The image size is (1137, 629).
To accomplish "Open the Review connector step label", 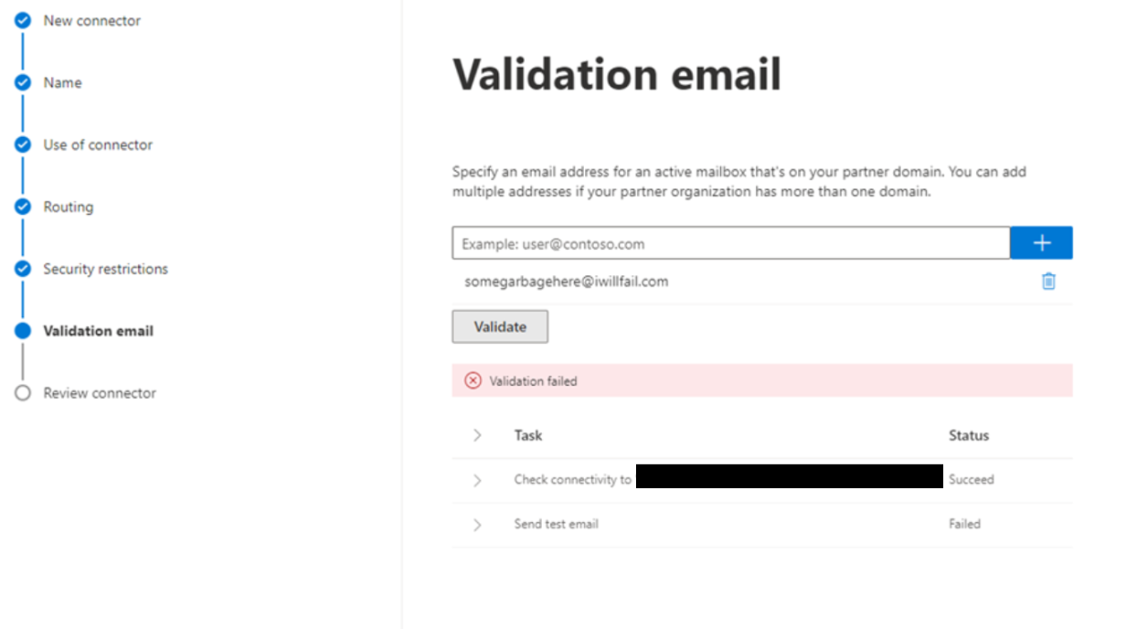I will (x=100, y=393).
